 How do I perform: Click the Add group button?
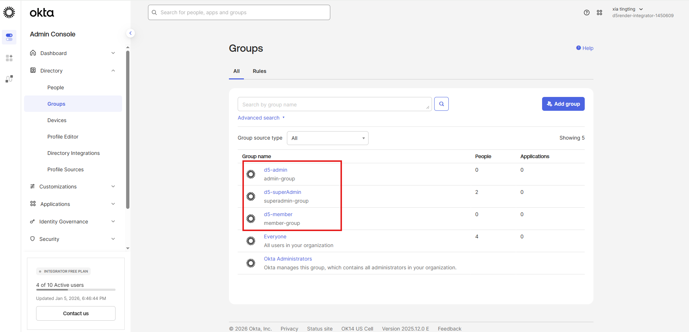pyautogui.click(x=563, y=104)
